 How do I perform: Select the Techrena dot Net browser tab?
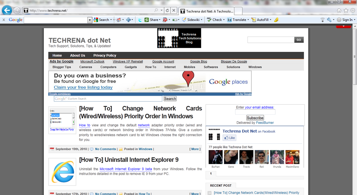[207, 11]
